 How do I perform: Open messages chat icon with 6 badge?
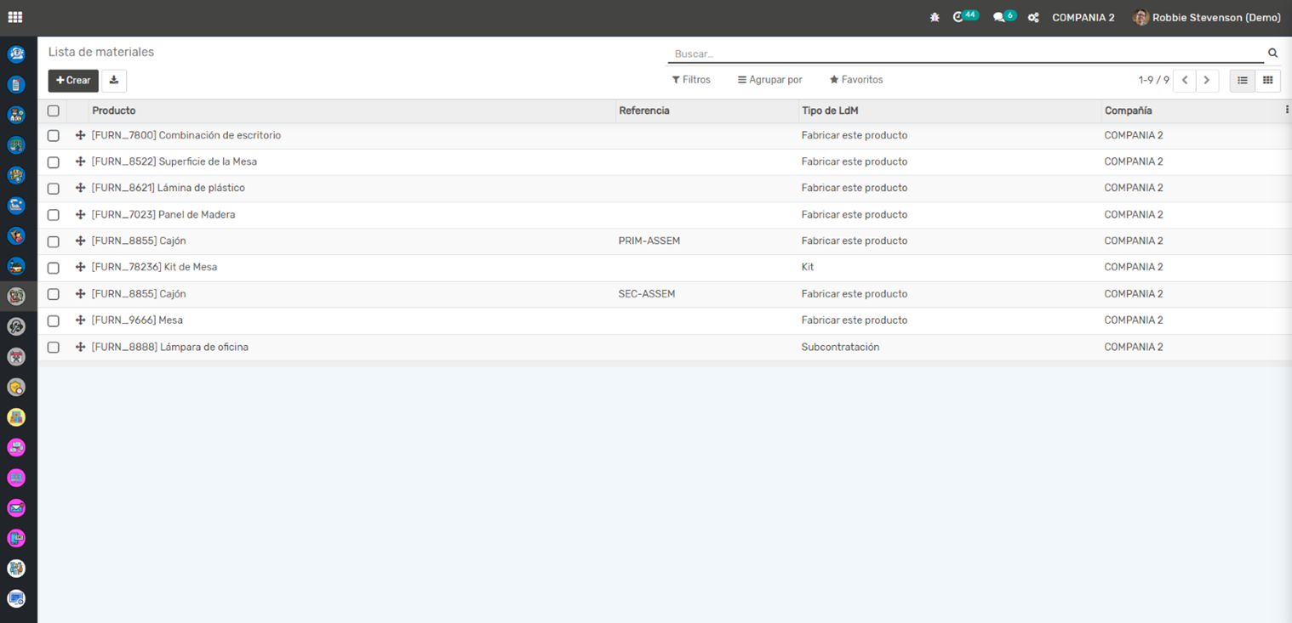click(999, 17)
